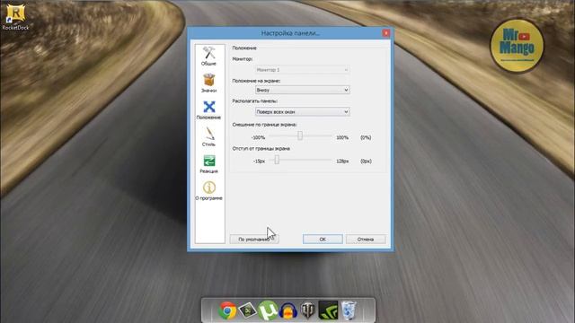This screenshot has width=575, height=323.
Task: Expand the Монитор dropdown
Action: coord(302,70)
